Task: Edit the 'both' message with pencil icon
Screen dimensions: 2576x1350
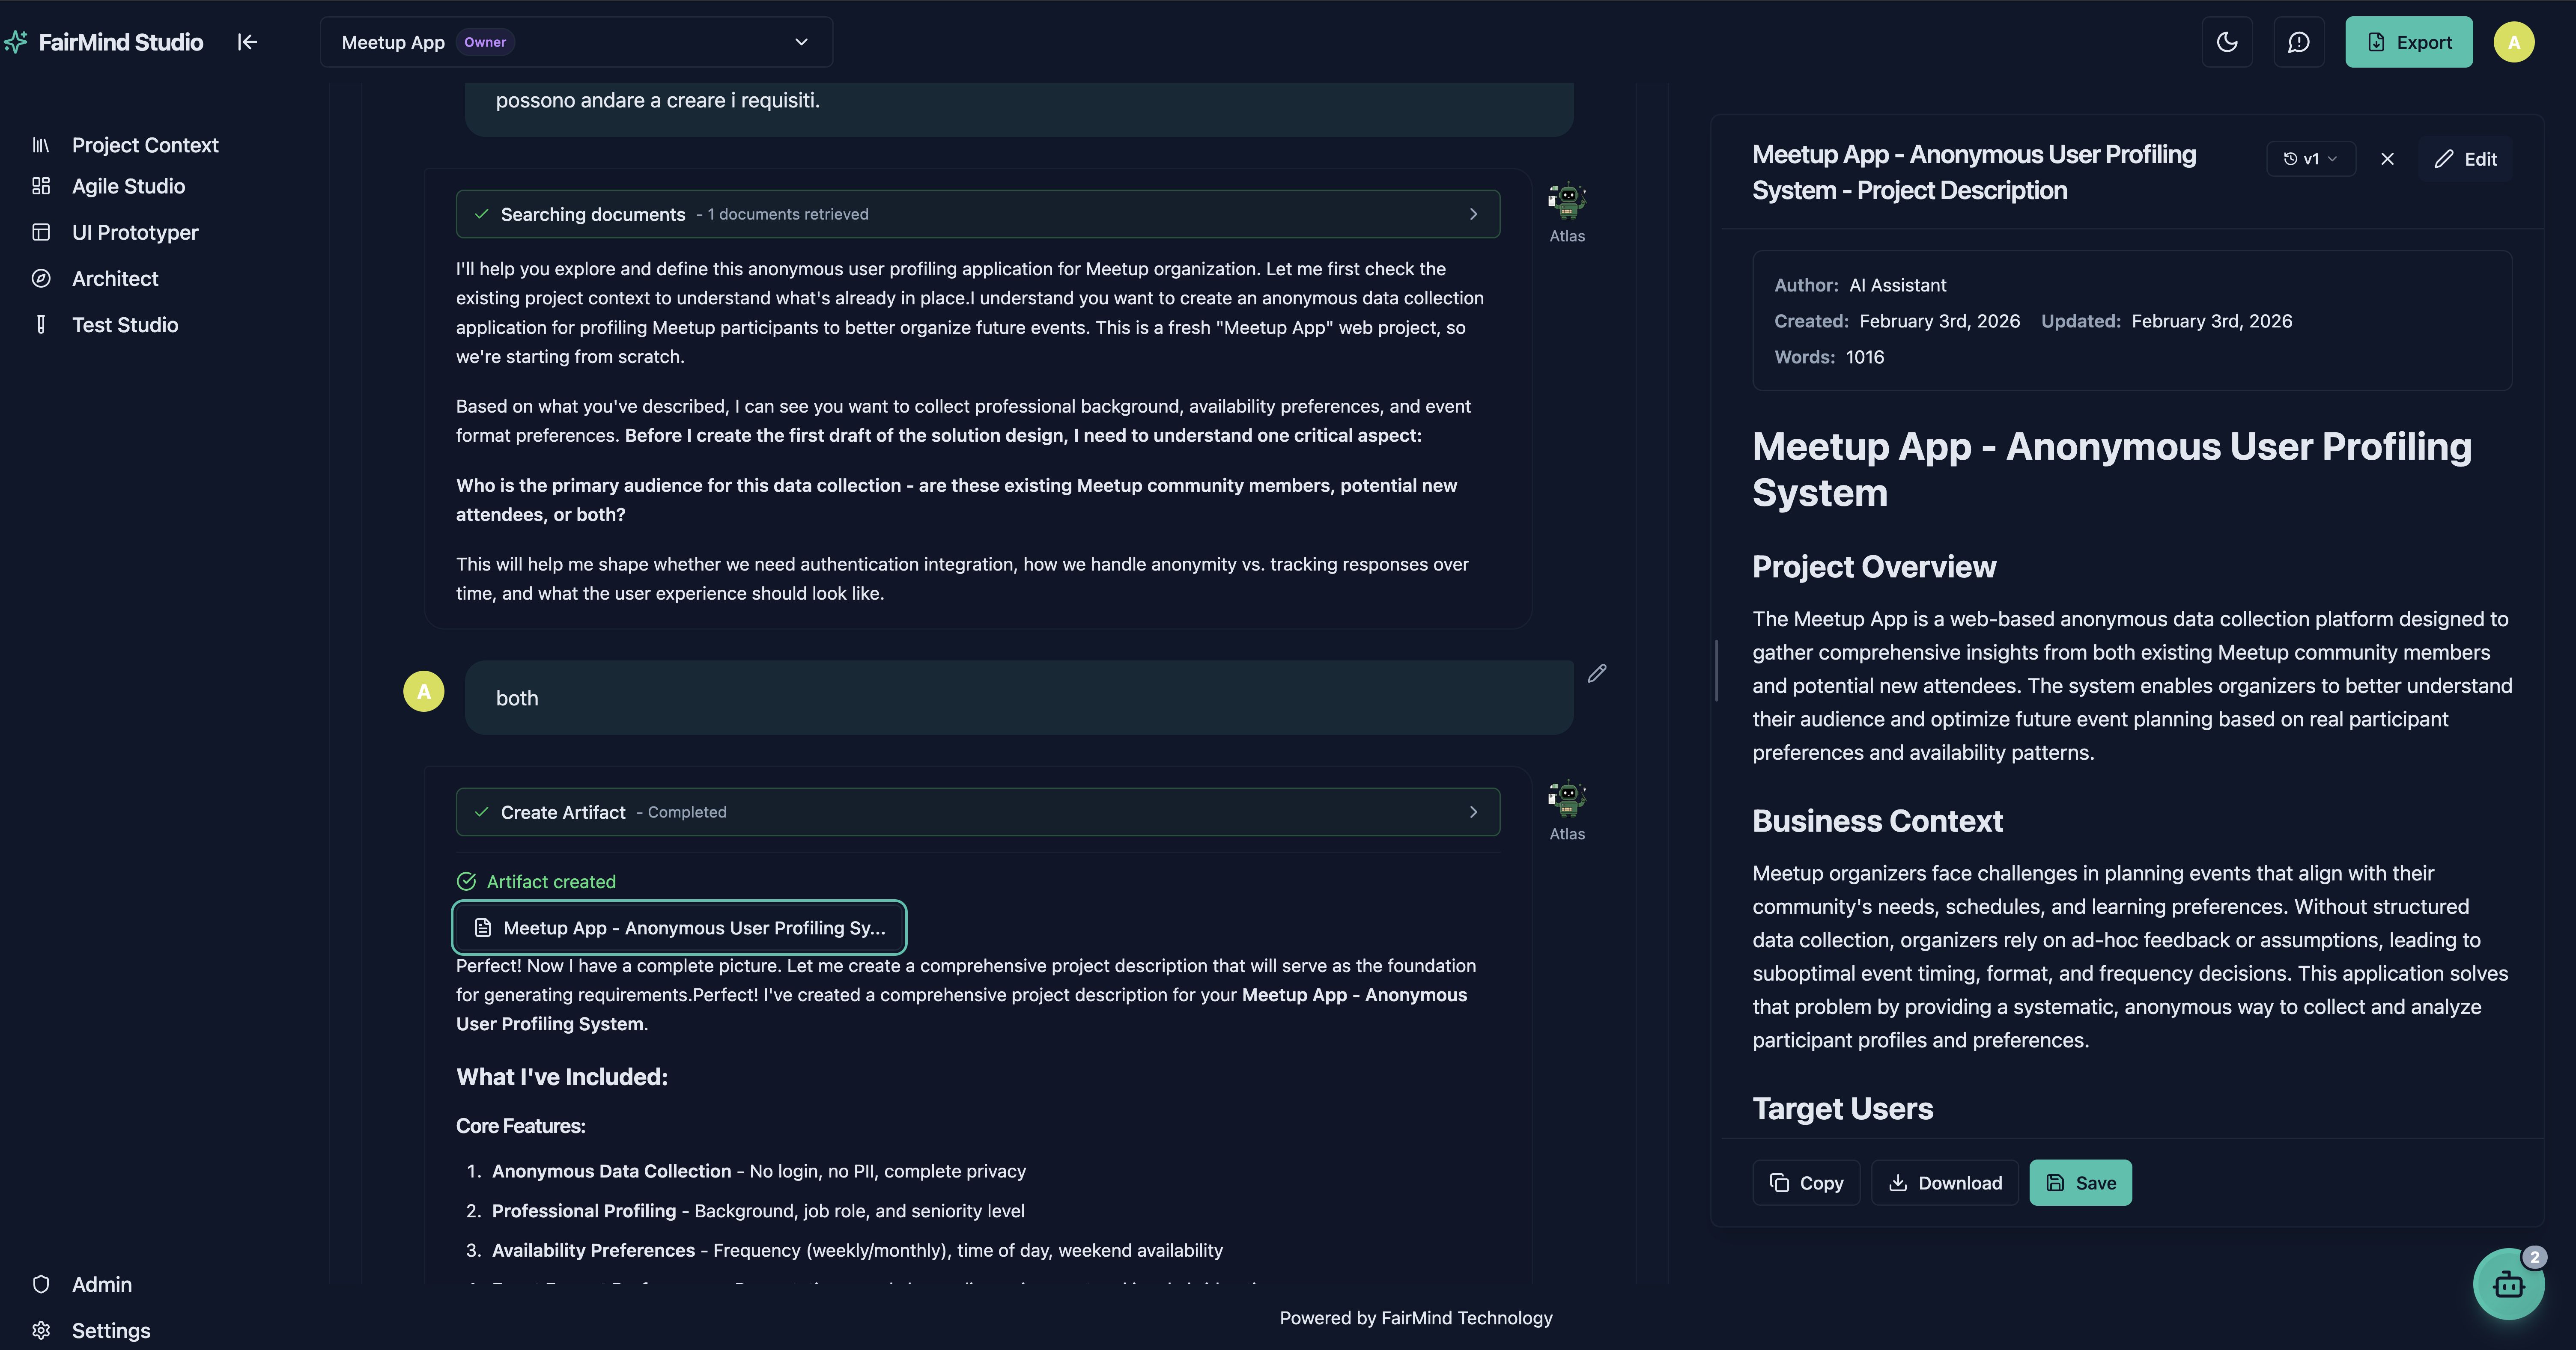Action: click(x=1597, y=672)
